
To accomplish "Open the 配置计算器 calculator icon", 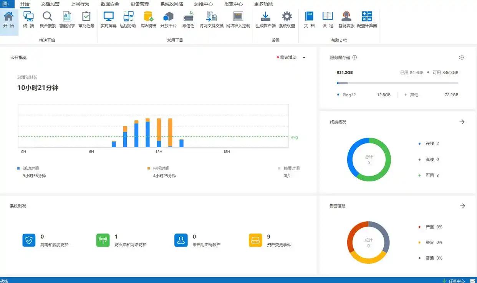I will [367, 19].
